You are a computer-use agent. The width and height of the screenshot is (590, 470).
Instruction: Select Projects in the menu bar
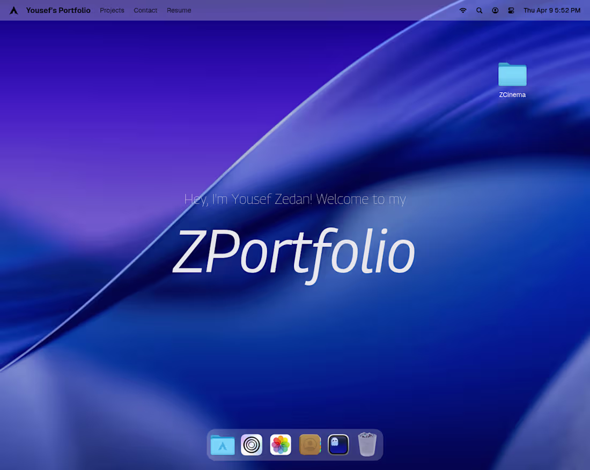pos(112,10)
